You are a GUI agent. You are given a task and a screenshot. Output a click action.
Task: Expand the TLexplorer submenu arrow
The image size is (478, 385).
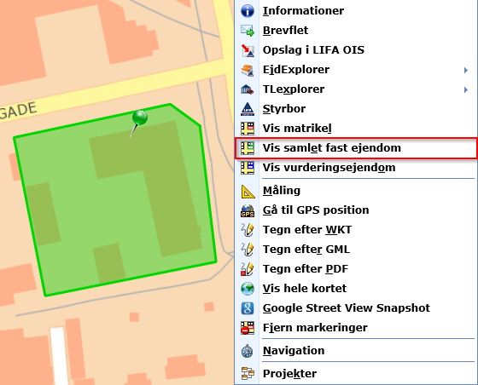pos(466,89)
